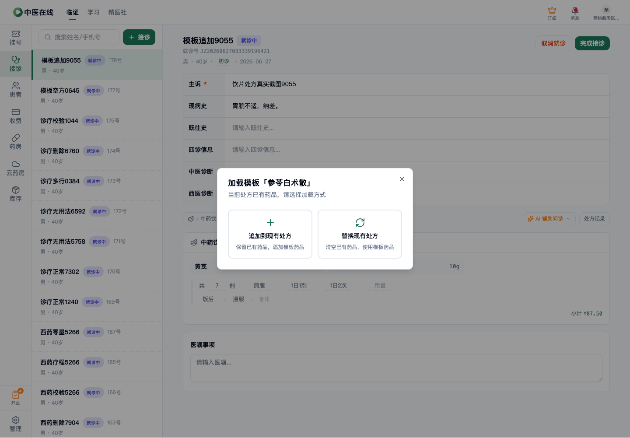Edit the 剂 count value 7

pyautogui.click(x=217, y=286)
